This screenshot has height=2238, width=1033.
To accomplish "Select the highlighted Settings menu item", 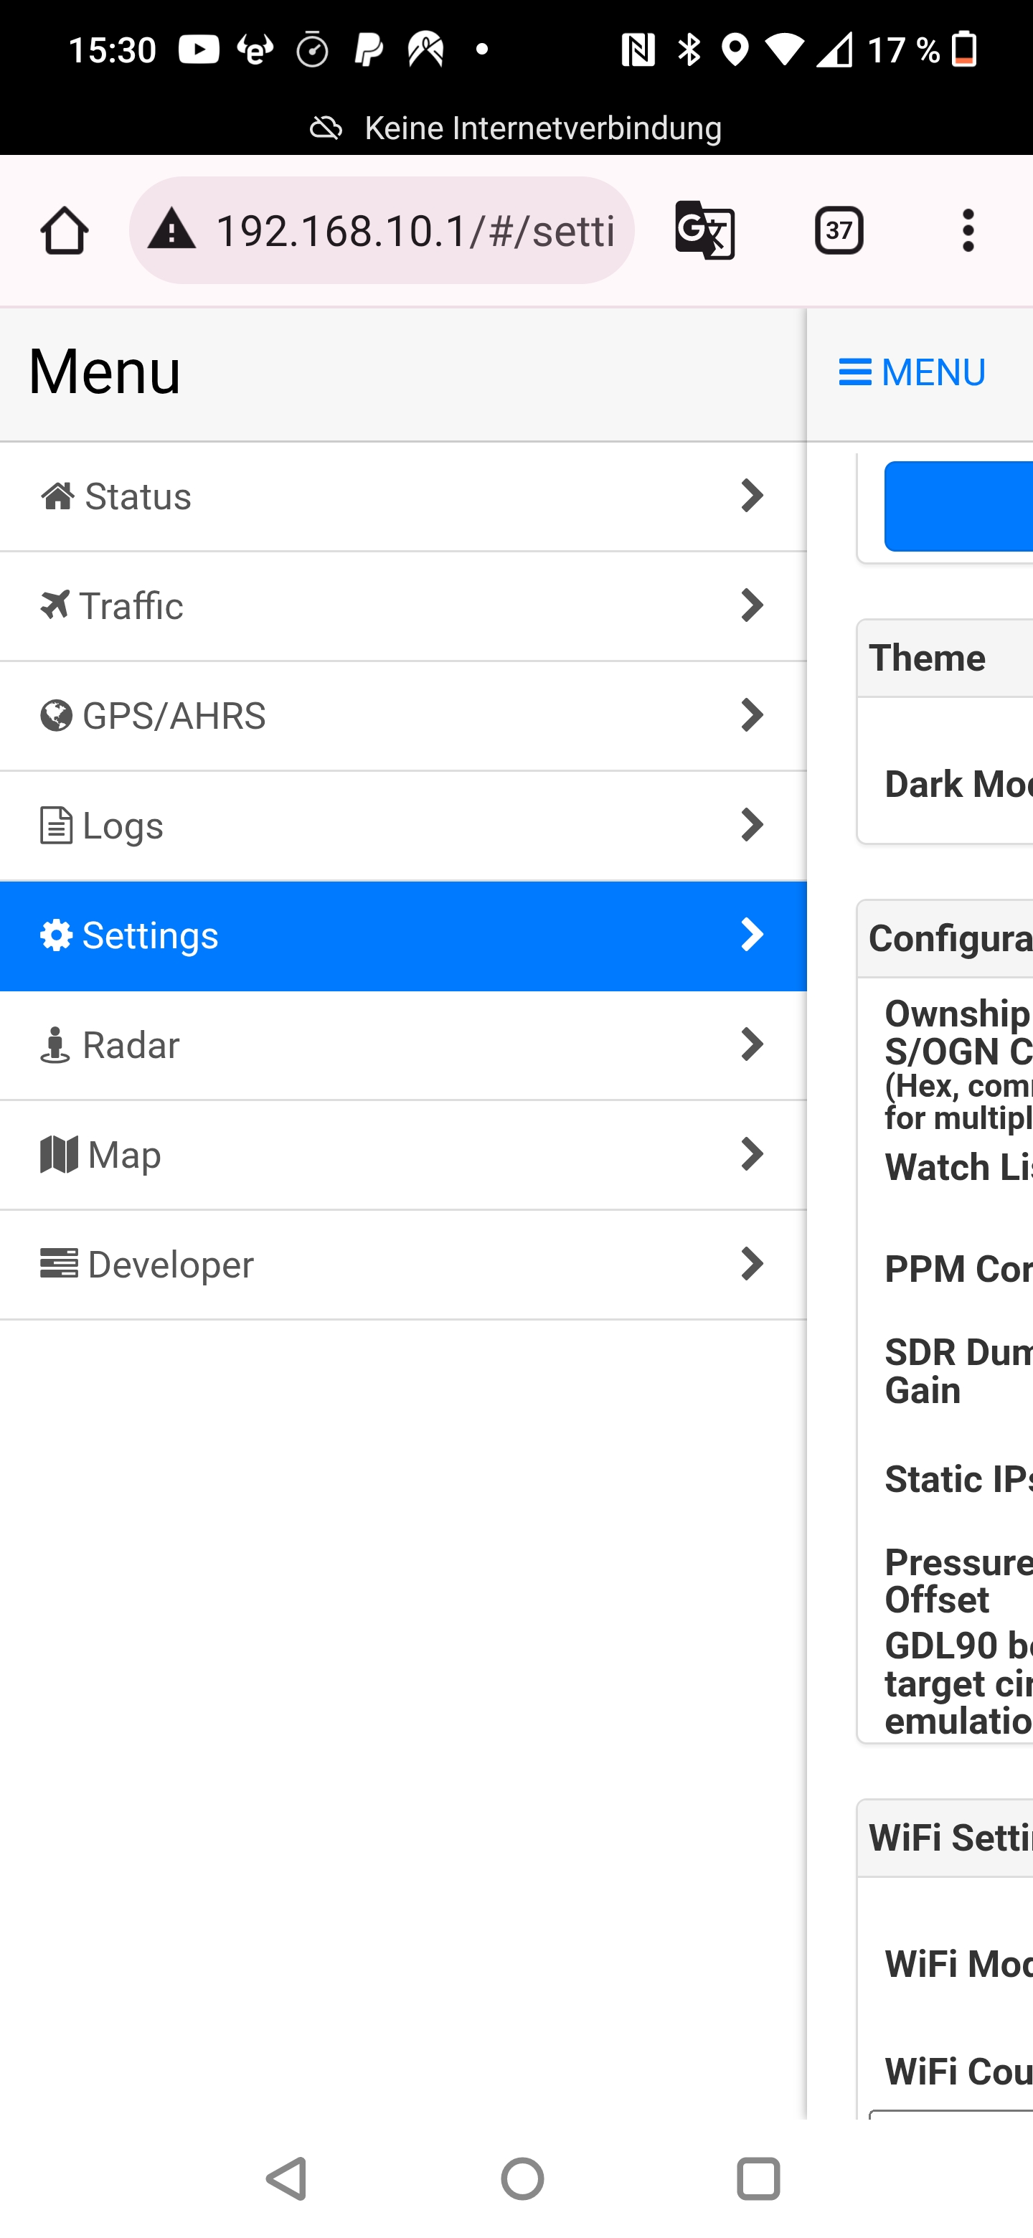I will coord(149,935).
